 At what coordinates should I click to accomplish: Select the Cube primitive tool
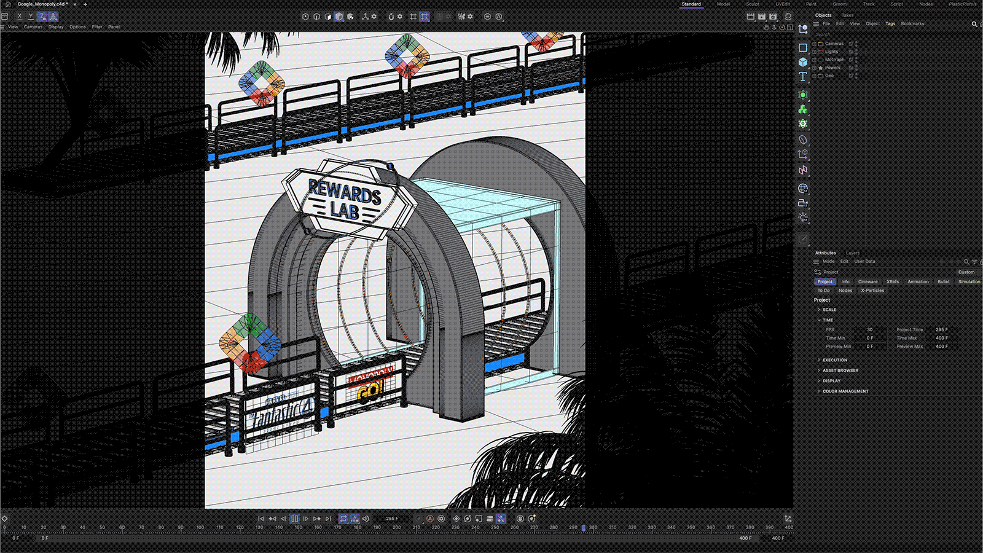coord(802,62)
